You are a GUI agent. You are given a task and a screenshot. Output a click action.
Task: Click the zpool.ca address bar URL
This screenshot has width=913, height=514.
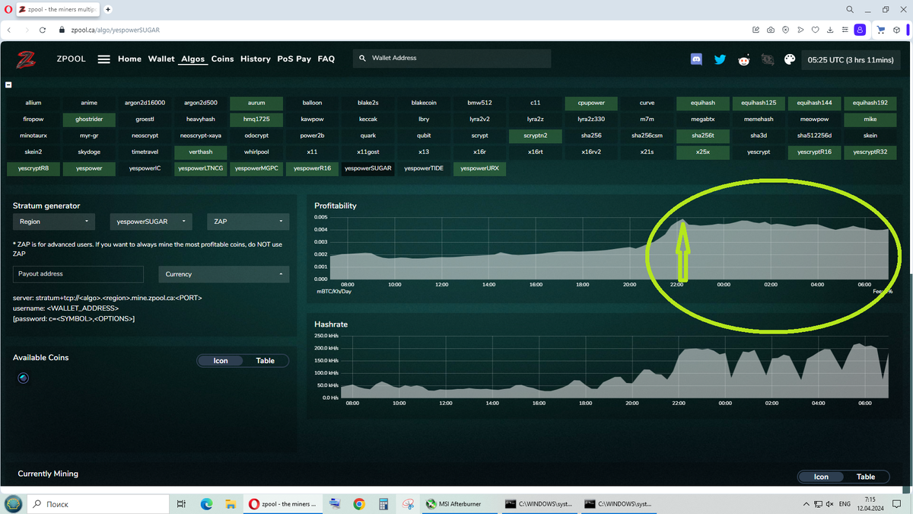click(115, 30)
